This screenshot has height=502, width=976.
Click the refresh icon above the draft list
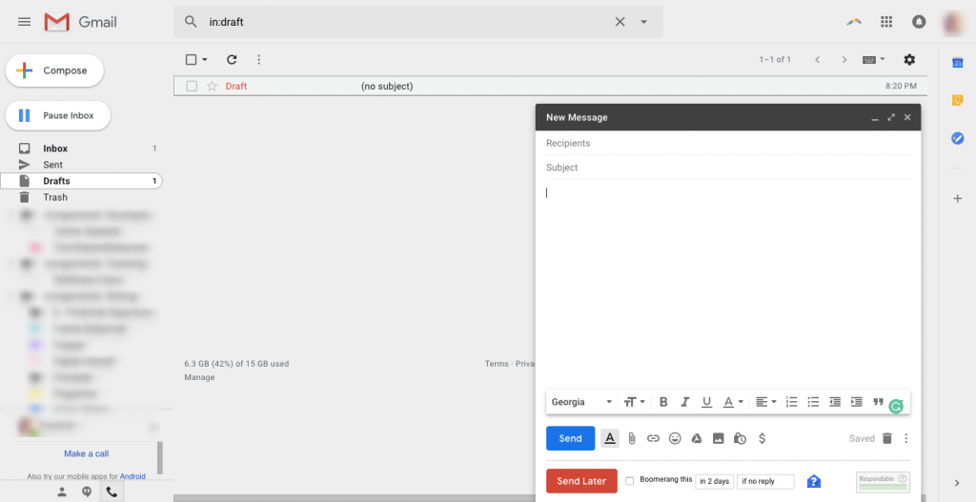[x=232, y=59]
